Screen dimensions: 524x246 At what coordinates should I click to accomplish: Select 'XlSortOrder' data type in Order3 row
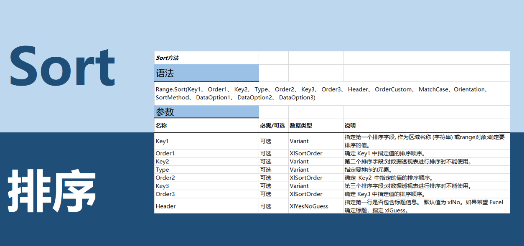point(316,194)
